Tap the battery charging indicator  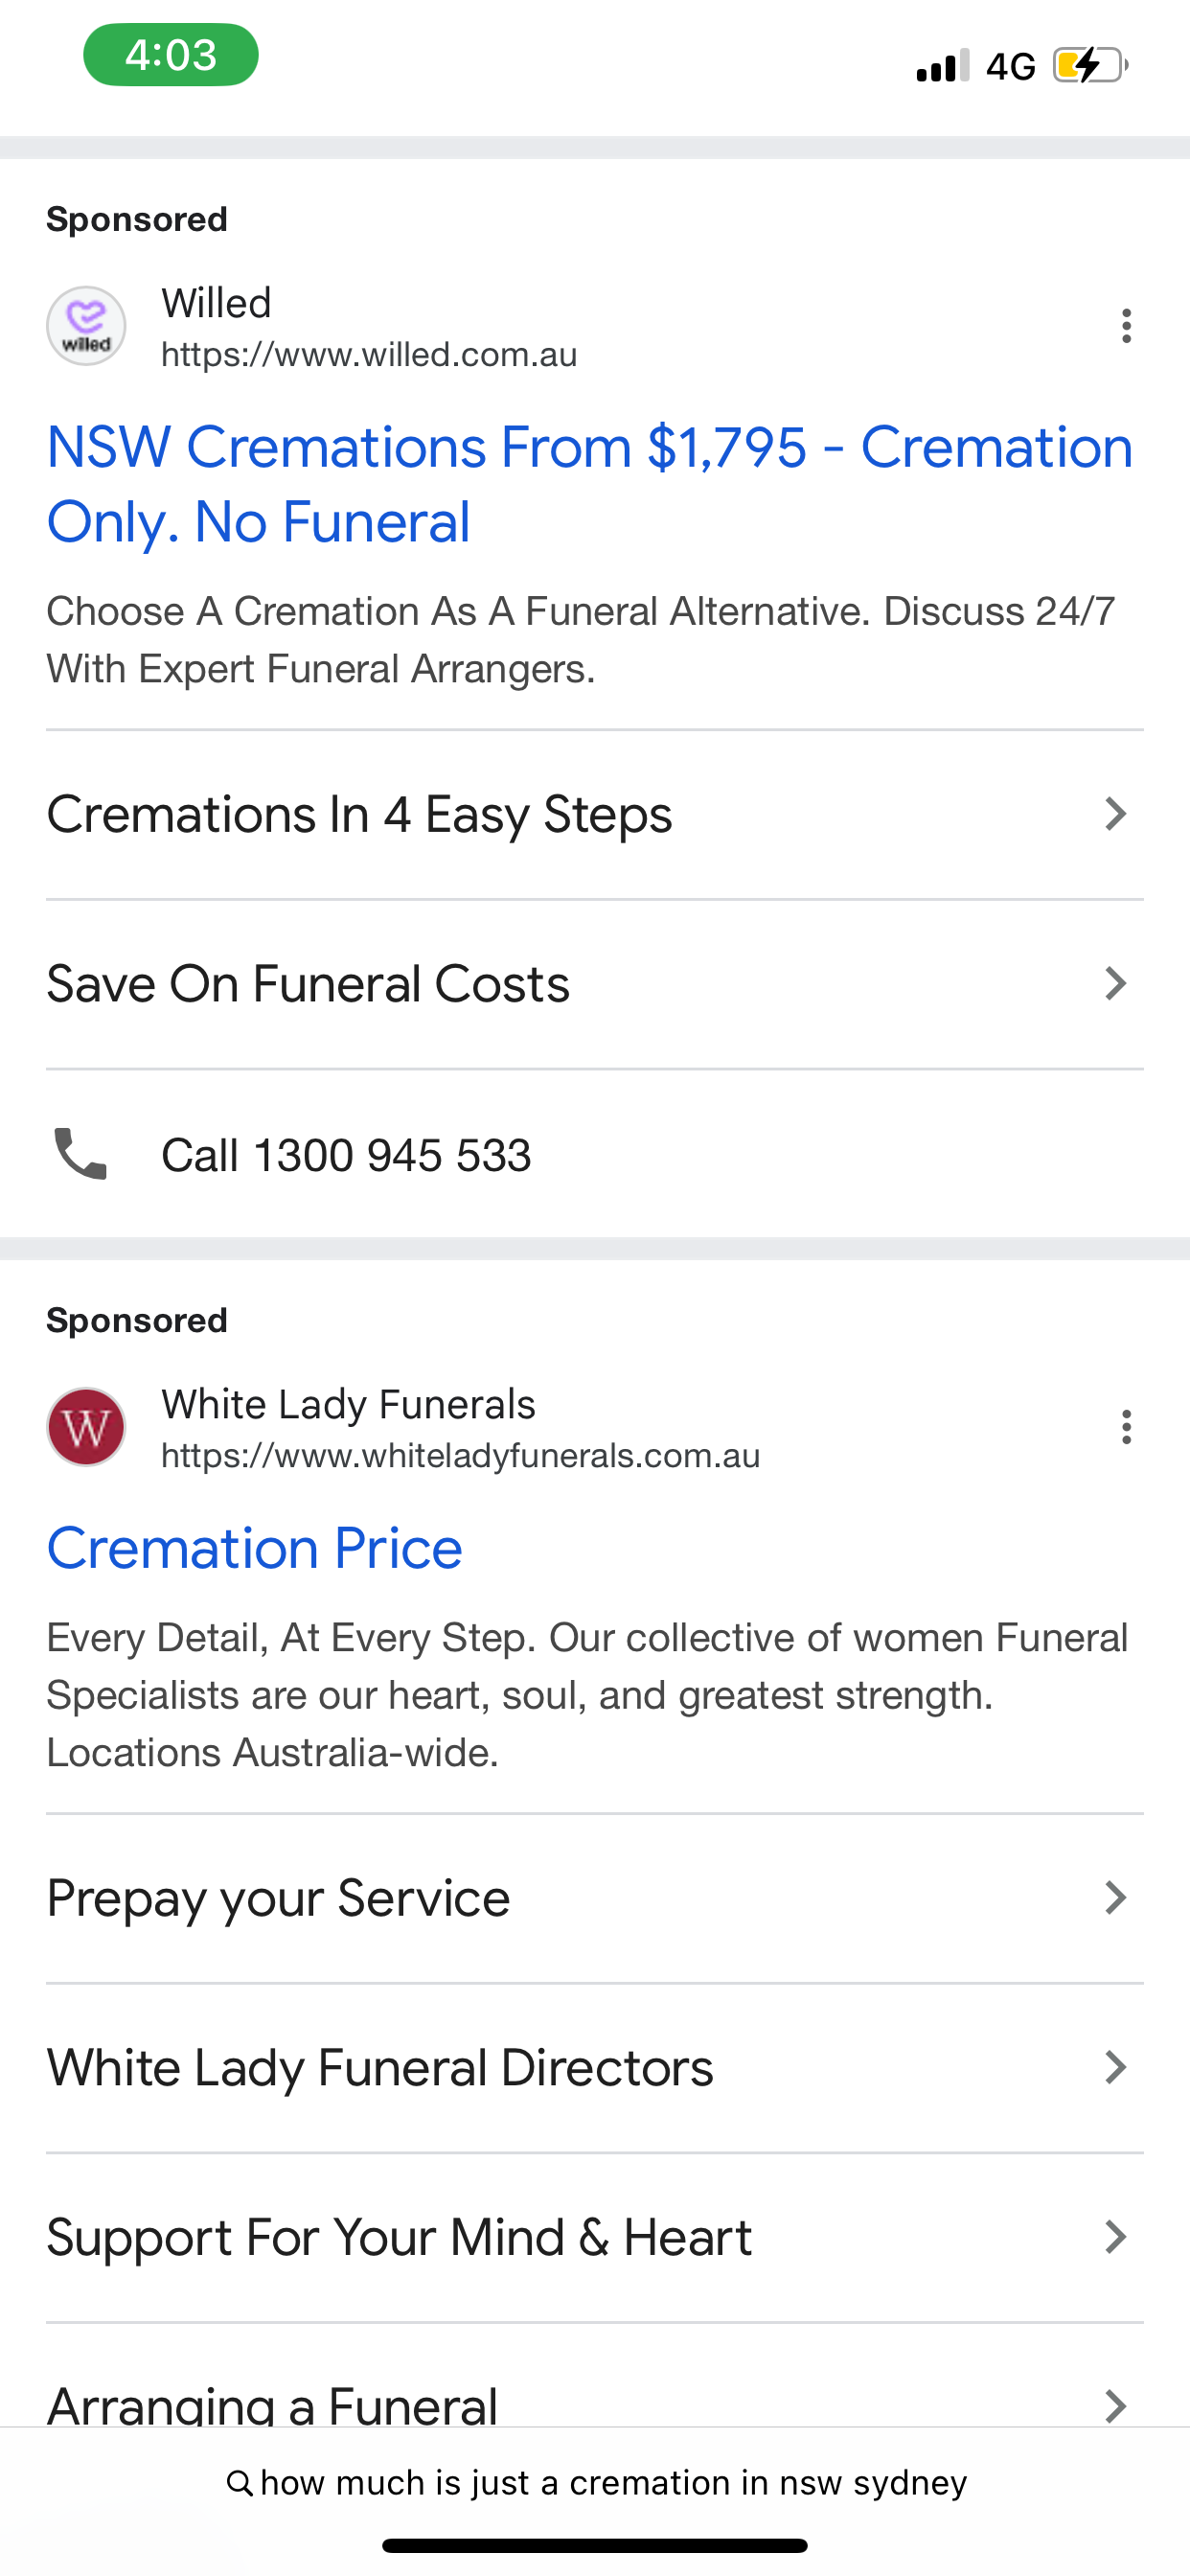point(1089,66)
